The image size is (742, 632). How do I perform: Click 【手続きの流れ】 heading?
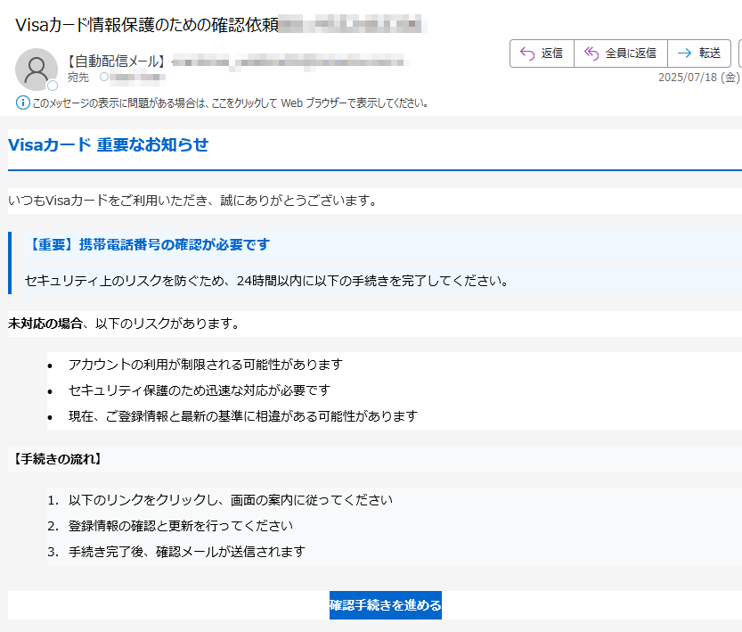pyautogui.click(x=56, y=459)
